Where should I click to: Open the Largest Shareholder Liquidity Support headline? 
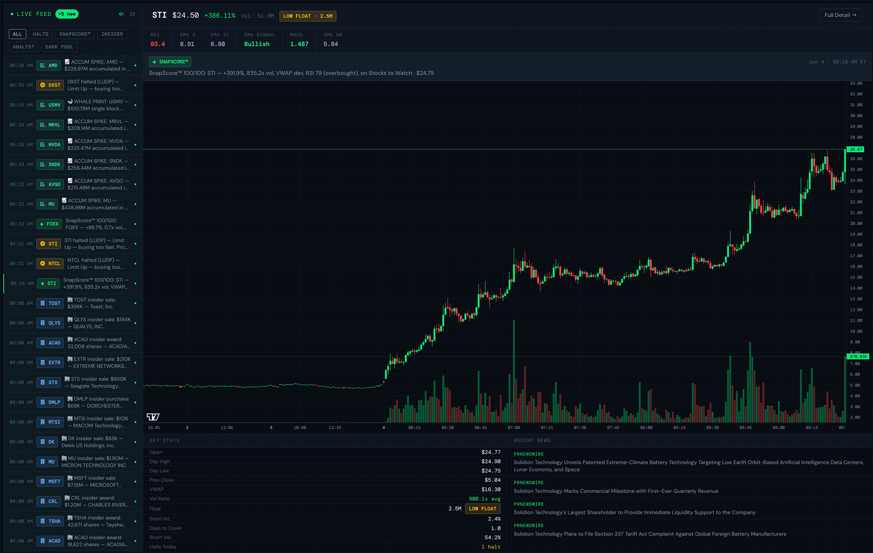point(634,512)
